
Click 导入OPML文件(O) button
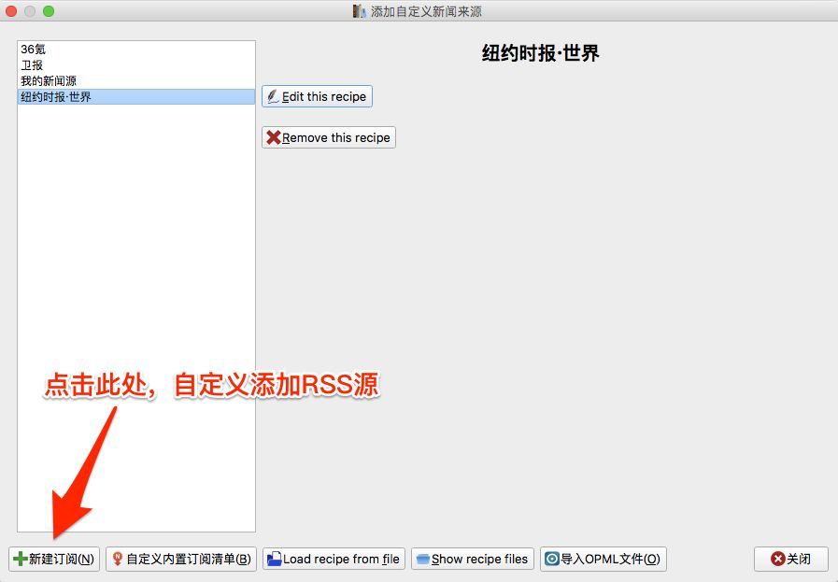tap(604, 559)
